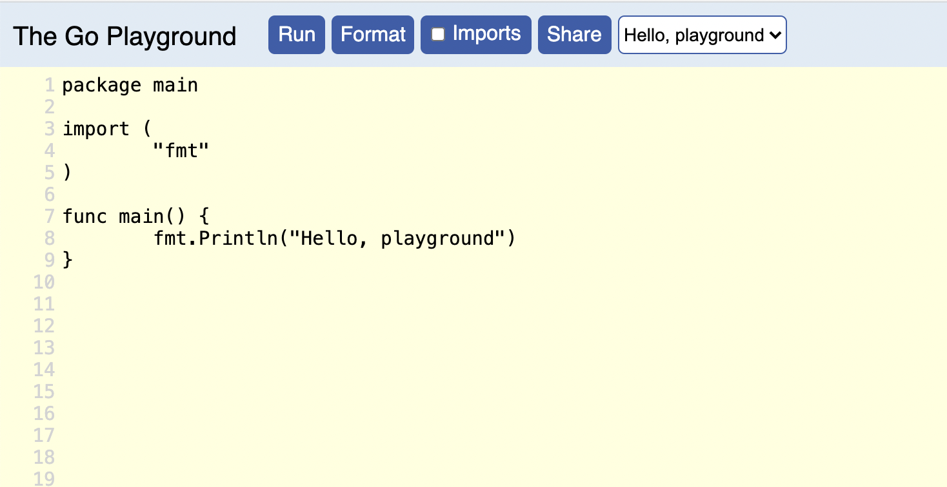Enable the Imports checkbox

pos(438,35)
